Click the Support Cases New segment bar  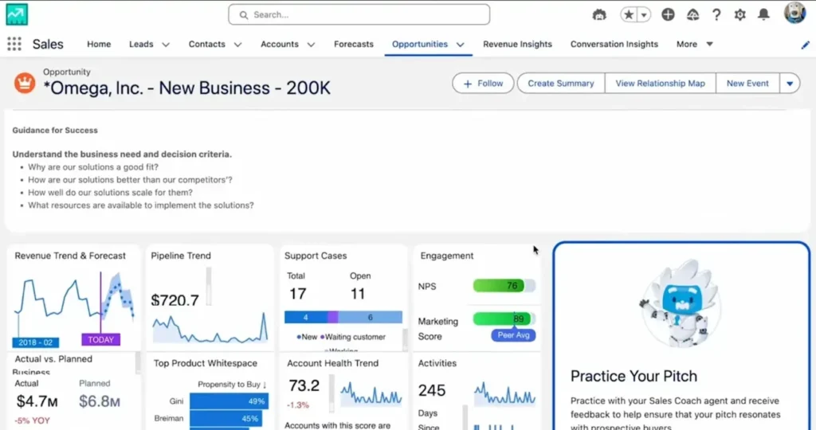tap(306, 317)
